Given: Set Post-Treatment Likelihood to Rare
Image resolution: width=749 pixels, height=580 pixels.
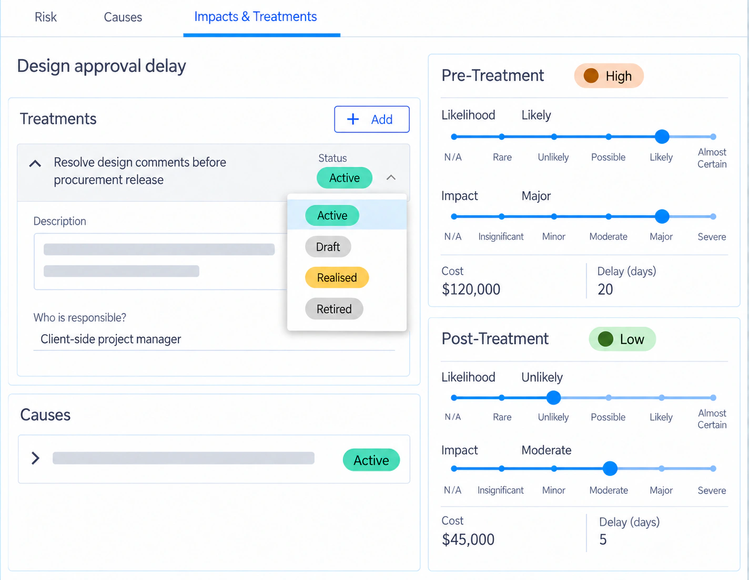Looking at the screenshot, I should pyautogui.click(x=502, y=398).
